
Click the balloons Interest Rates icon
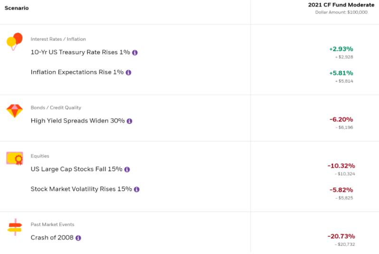pyautogui.click(x=15, y=42)
